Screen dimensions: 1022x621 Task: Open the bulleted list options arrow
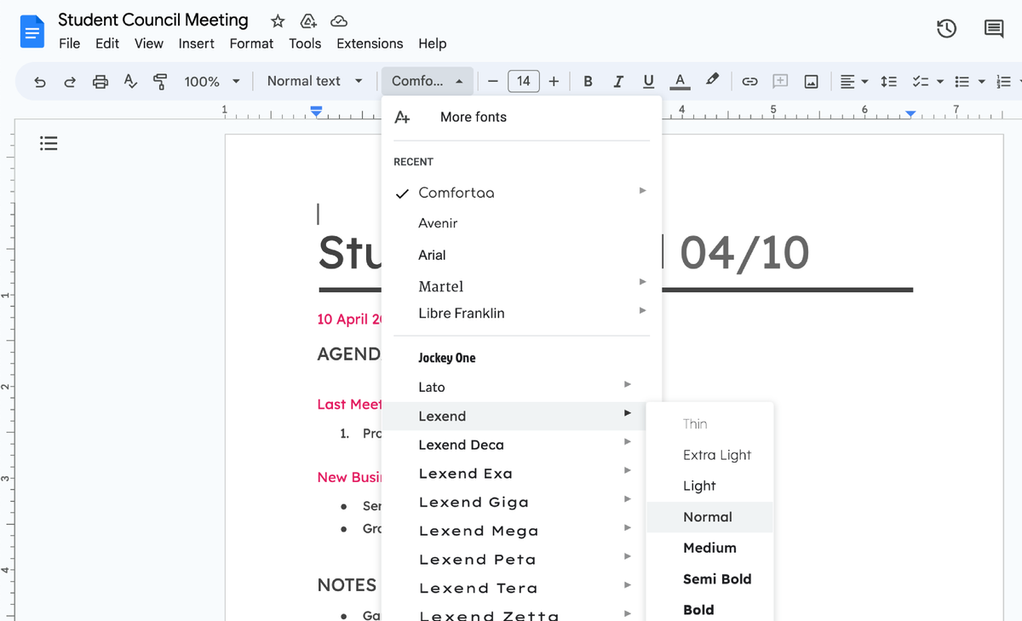click(981, 82)
